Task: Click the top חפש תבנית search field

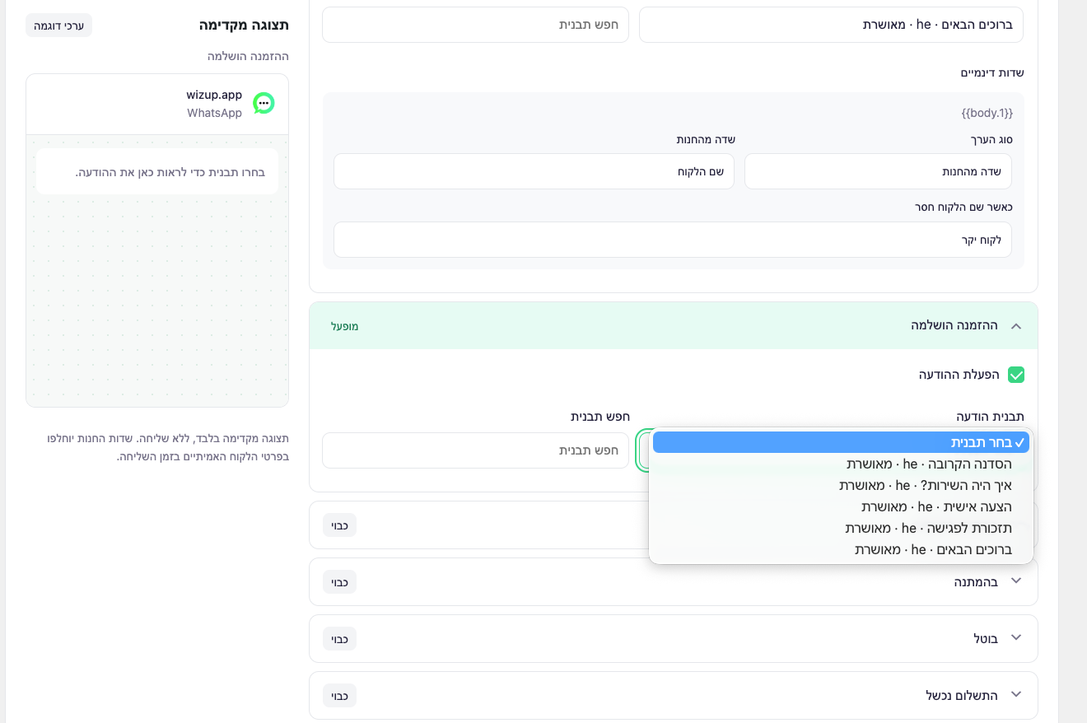Action: pos(475,25)
